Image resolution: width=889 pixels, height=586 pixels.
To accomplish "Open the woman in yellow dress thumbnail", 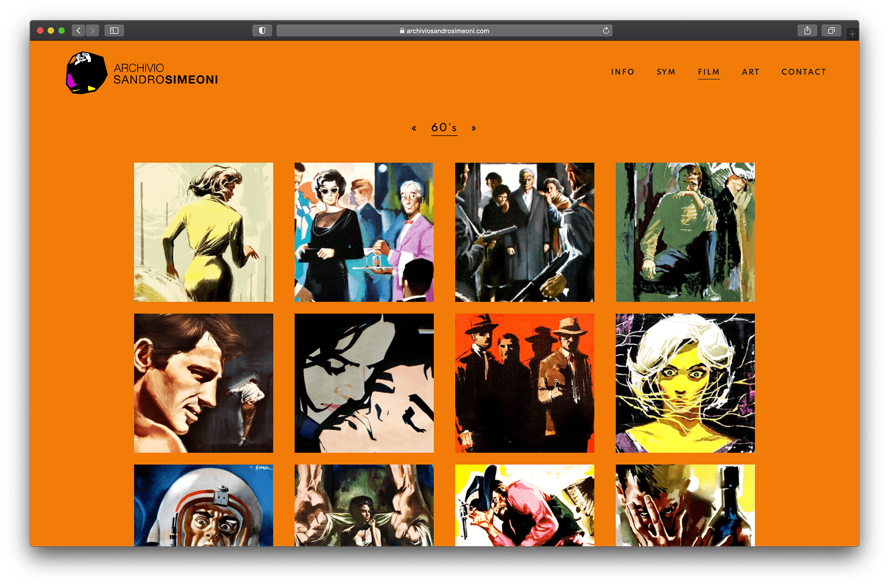I will [204, 232].
